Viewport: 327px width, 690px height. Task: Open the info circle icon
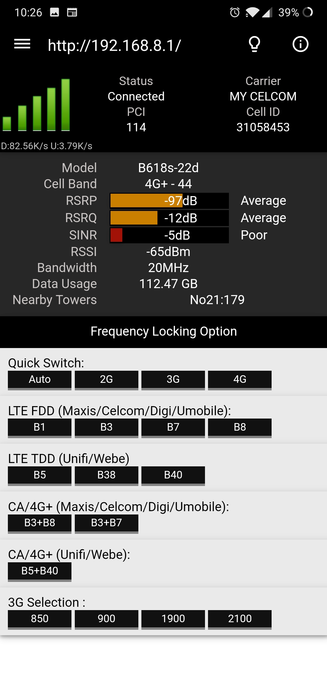(x=300, y=44)
